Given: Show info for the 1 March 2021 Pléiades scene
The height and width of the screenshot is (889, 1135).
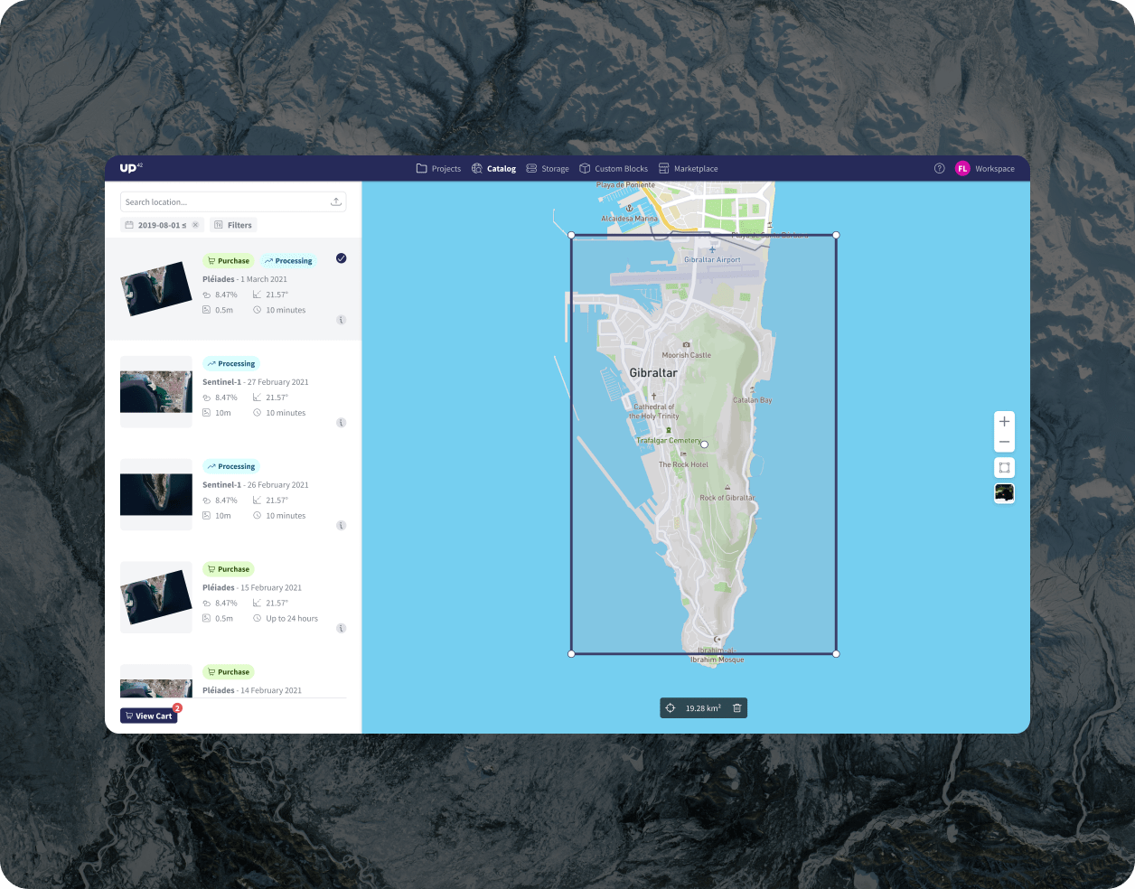Looking at the screenshot, I should tap(341, 319).
